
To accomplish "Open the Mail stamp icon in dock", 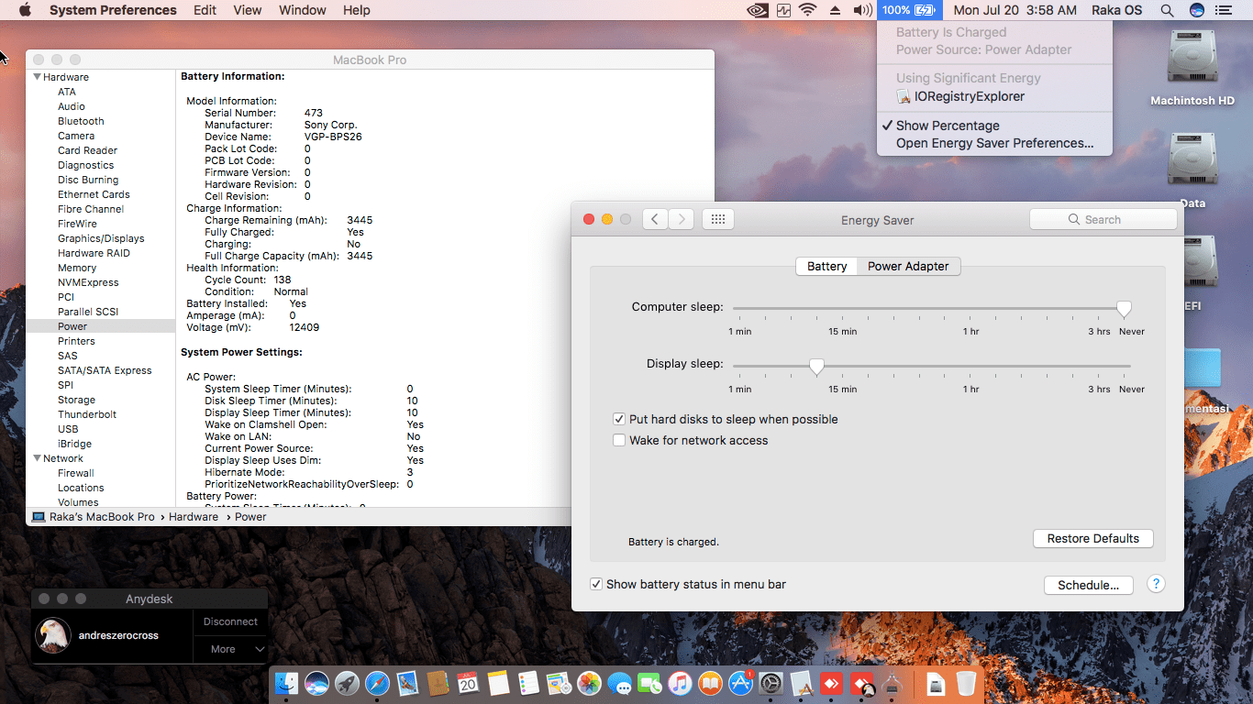I will (x=407, y=683).
